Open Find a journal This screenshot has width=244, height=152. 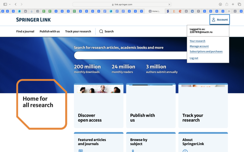(x=25, y=31)
